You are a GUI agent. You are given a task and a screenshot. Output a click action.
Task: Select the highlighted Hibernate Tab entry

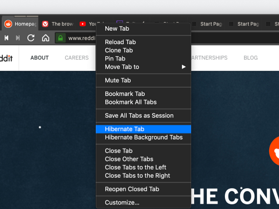point(144,129)
